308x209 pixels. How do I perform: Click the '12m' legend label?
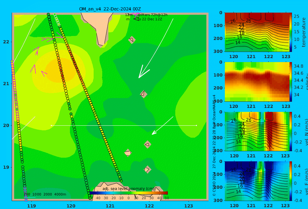click(x=129, y=15)
